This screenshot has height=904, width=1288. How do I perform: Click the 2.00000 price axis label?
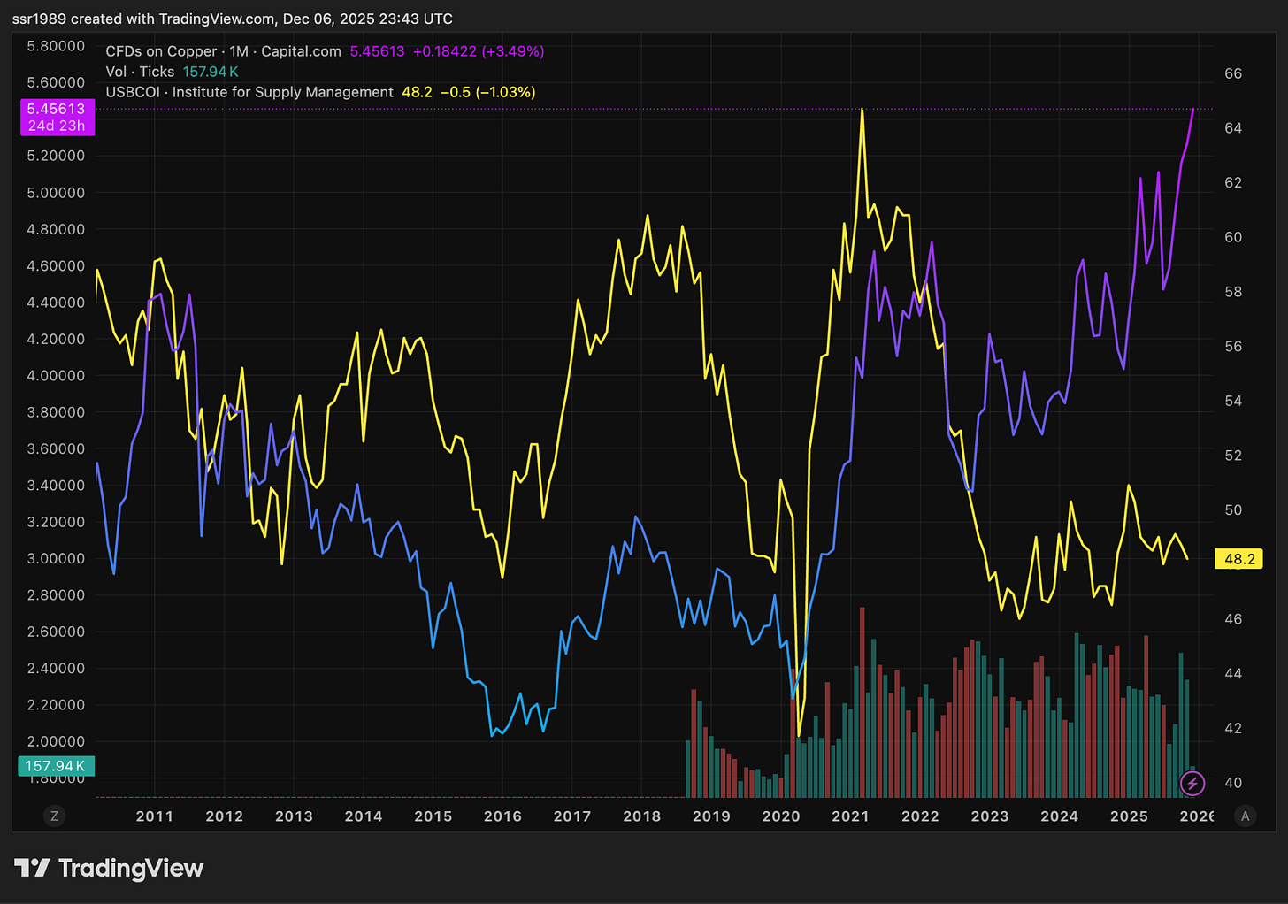(56, 742)
